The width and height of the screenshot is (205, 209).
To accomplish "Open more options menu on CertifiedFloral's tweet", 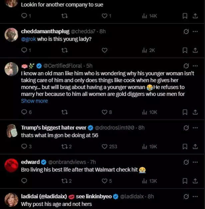I will [x=195, y=65].
